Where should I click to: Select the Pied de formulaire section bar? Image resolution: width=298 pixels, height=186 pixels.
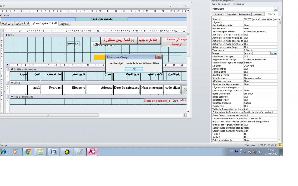point(98,97)
